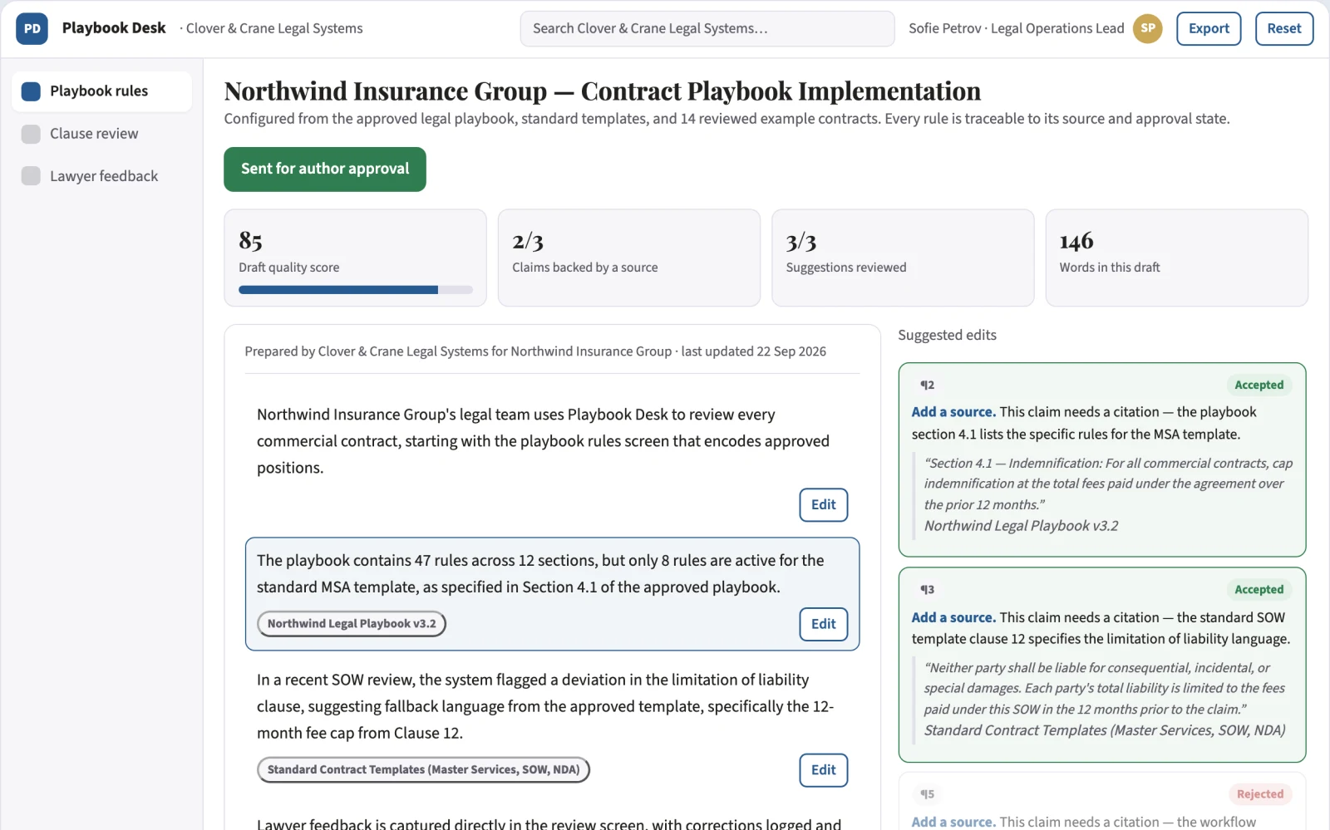Image resolution: width=1330 pixels, height=830 pixels.
Task: Select the ¶2 accepted suggestion card
Action: (1102, 459)
